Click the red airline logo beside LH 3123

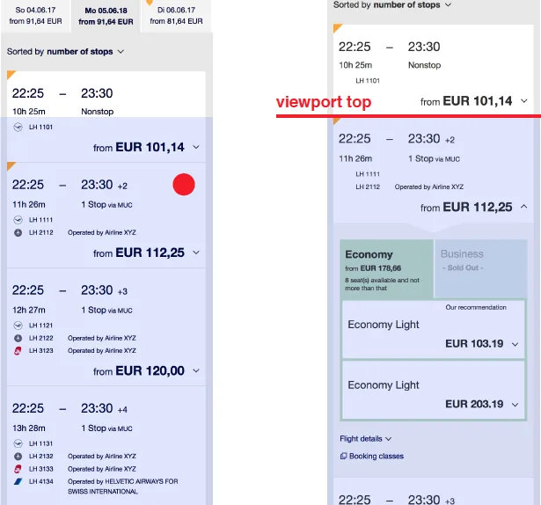click(18, 351)
